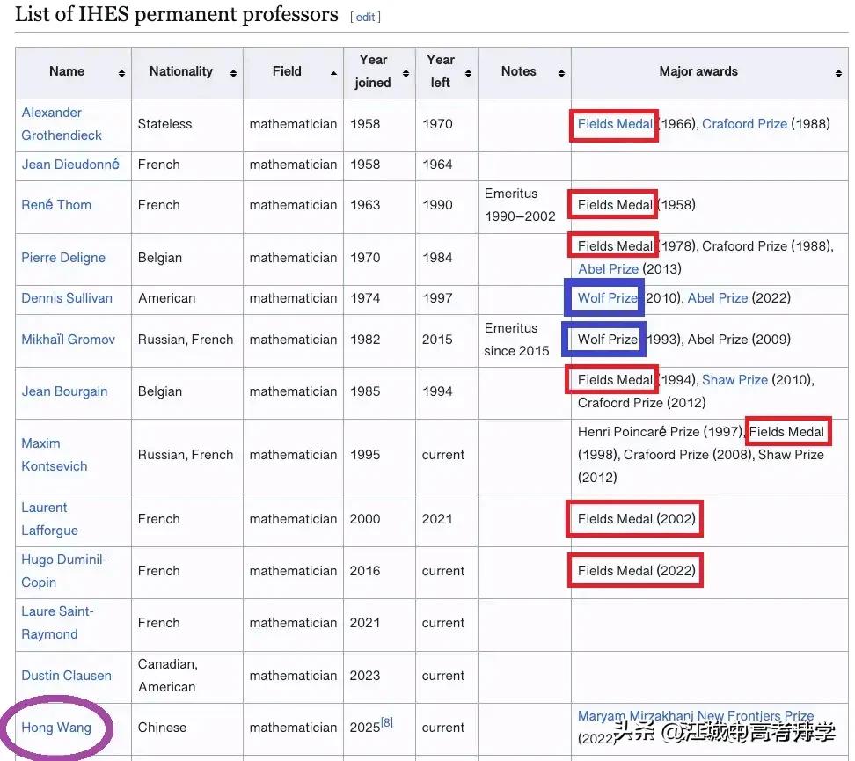Open the René Thom link
855x761 pixels.
[56, 205]
